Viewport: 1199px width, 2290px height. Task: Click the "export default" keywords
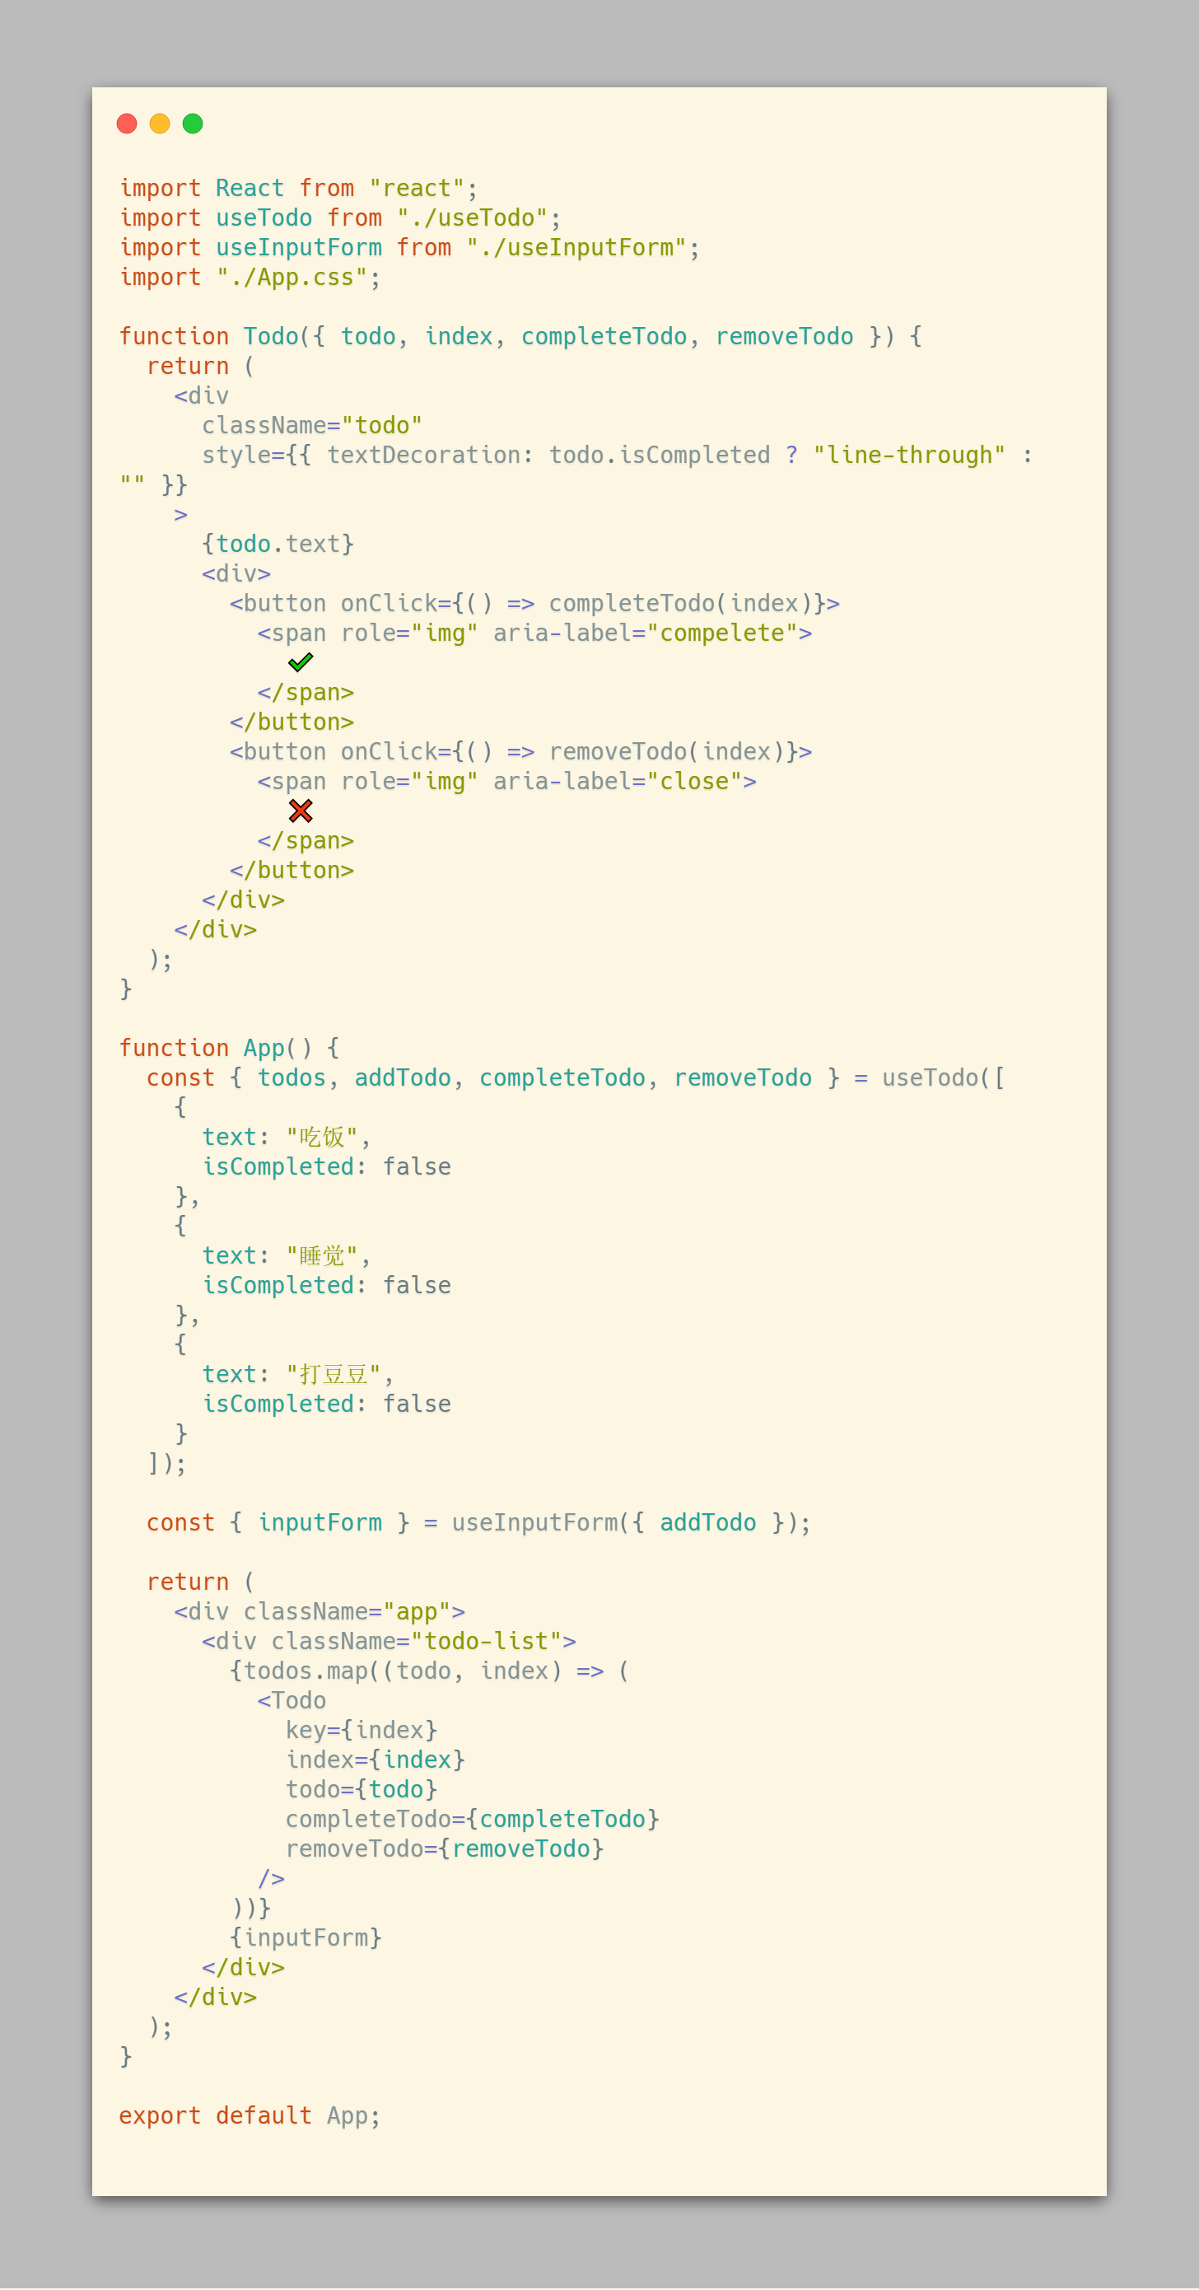pos(215,2115)
